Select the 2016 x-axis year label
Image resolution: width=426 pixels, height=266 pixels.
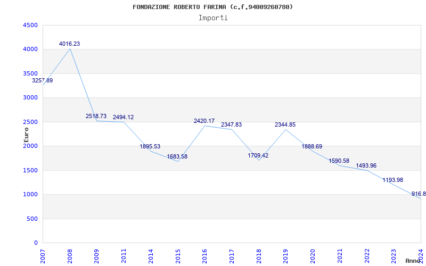205,256
